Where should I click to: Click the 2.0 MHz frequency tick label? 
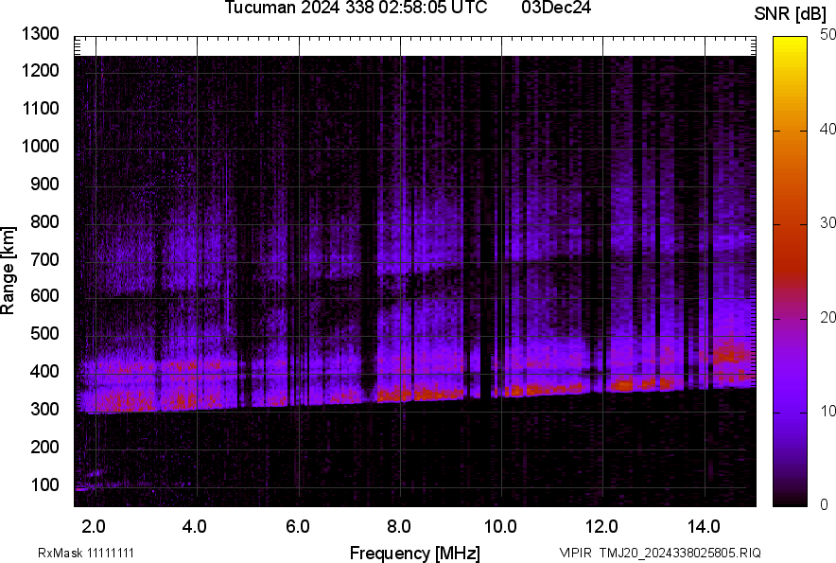pyautogui.click(x=94, y=525)
